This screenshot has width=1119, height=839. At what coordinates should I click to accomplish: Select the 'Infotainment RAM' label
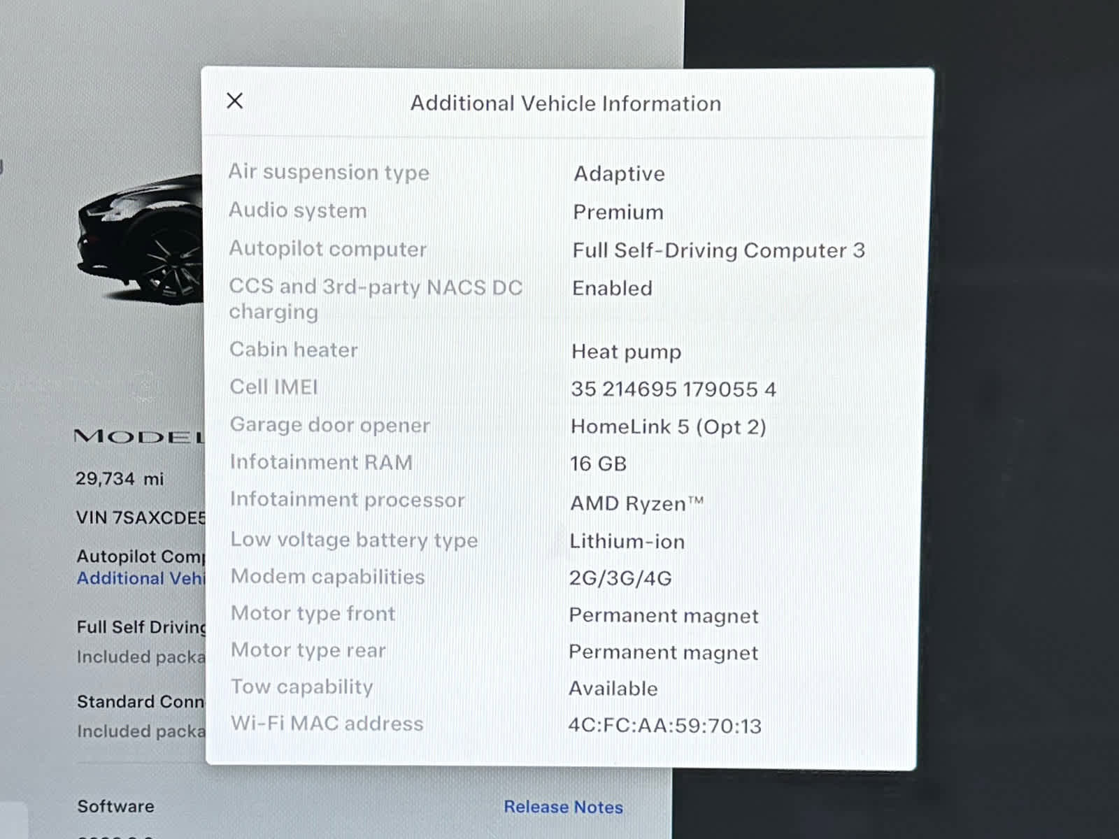click(321, 462)
